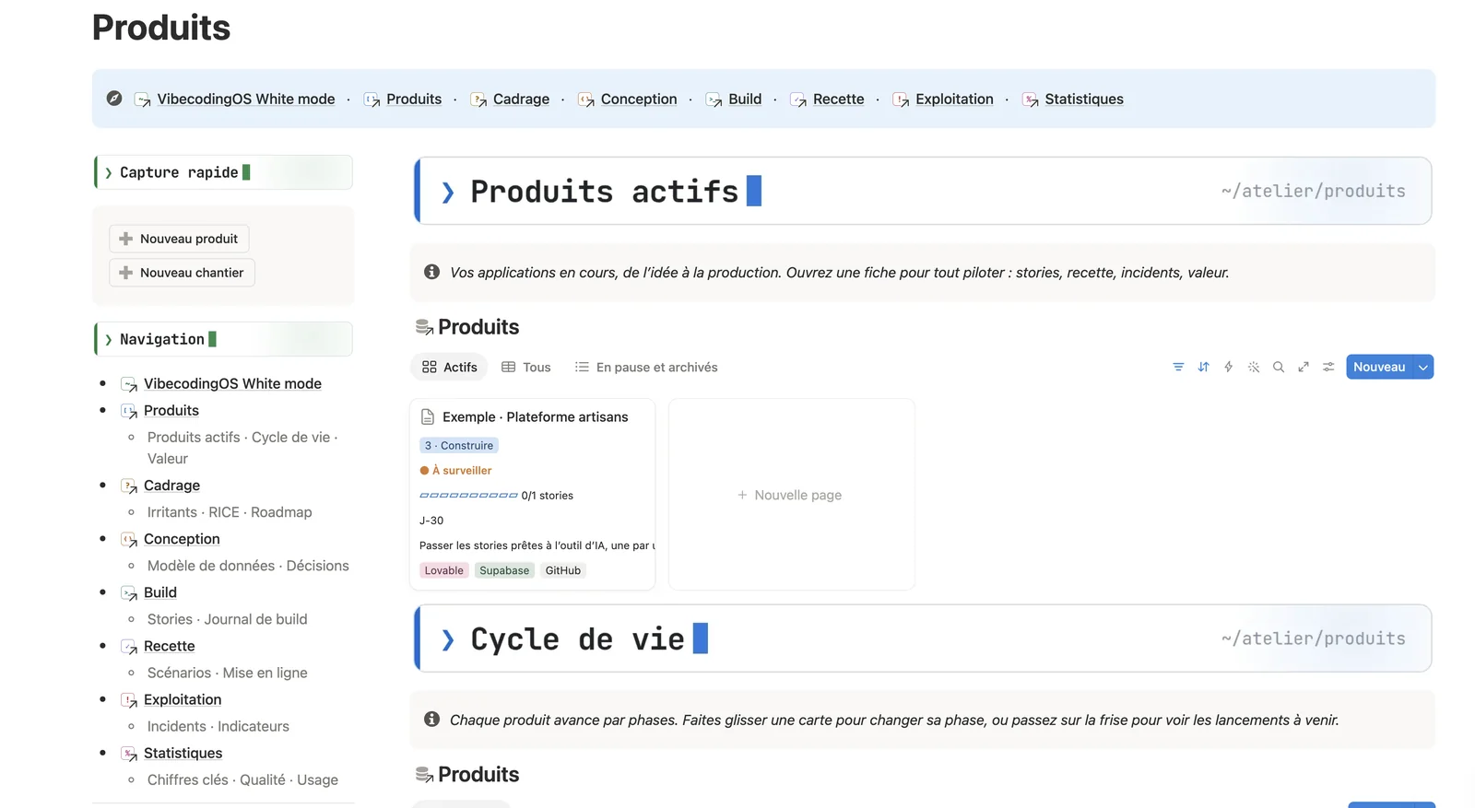This screenshot has width=1475, height=808.
Task: Open database full page with the expand arrows icon
Action: pyautogui.click(x=1304, y=367)
